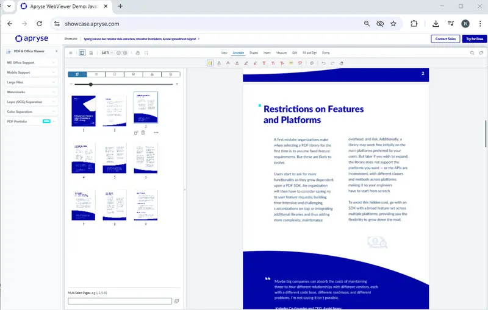Image resolution: width=488 pixels, height=310 pixels.
Task: Click the multi-select mode icon beside input
Action: [x=177, y=301]
